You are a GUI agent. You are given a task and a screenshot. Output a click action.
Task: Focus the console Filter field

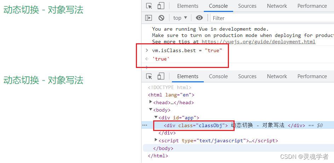[x=272, y=18]
